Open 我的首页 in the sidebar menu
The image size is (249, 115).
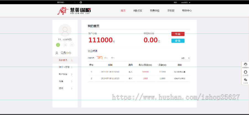[x=65, y=60]
